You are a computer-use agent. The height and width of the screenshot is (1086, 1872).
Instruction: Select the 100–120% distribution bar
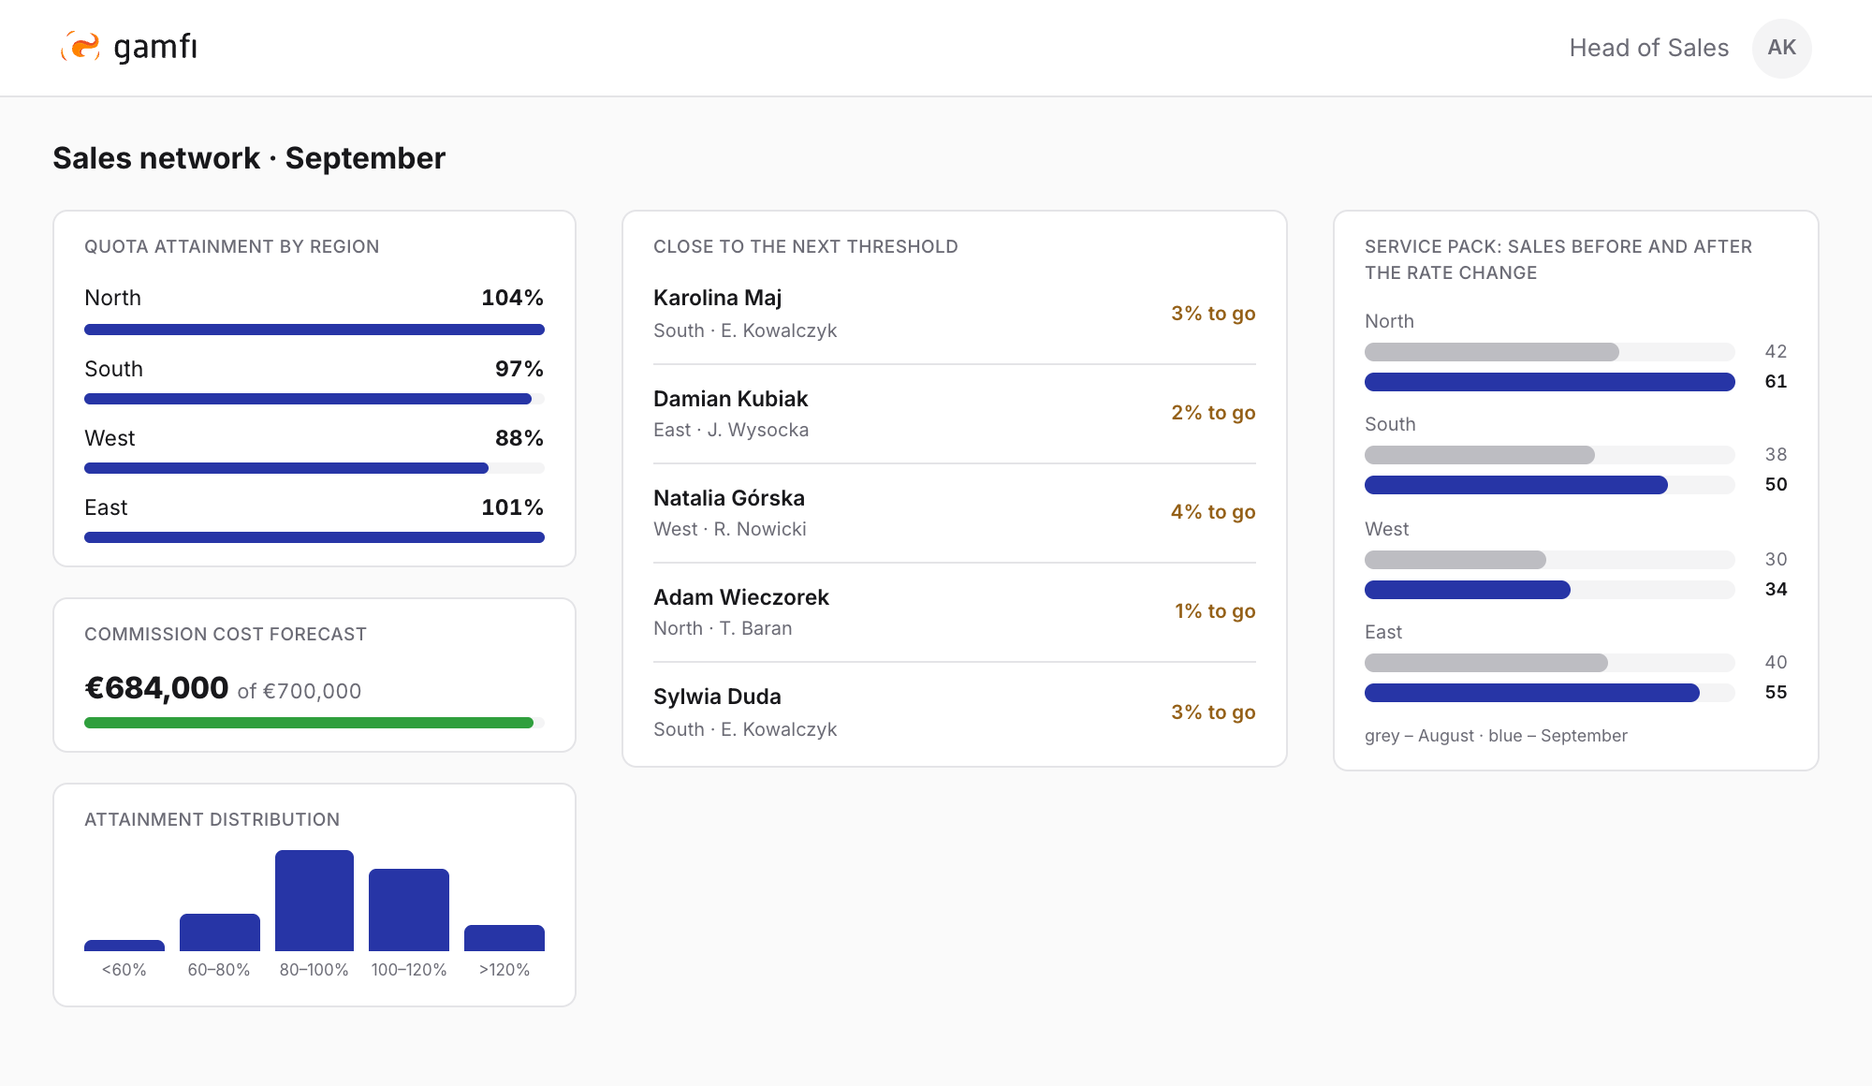409,910
